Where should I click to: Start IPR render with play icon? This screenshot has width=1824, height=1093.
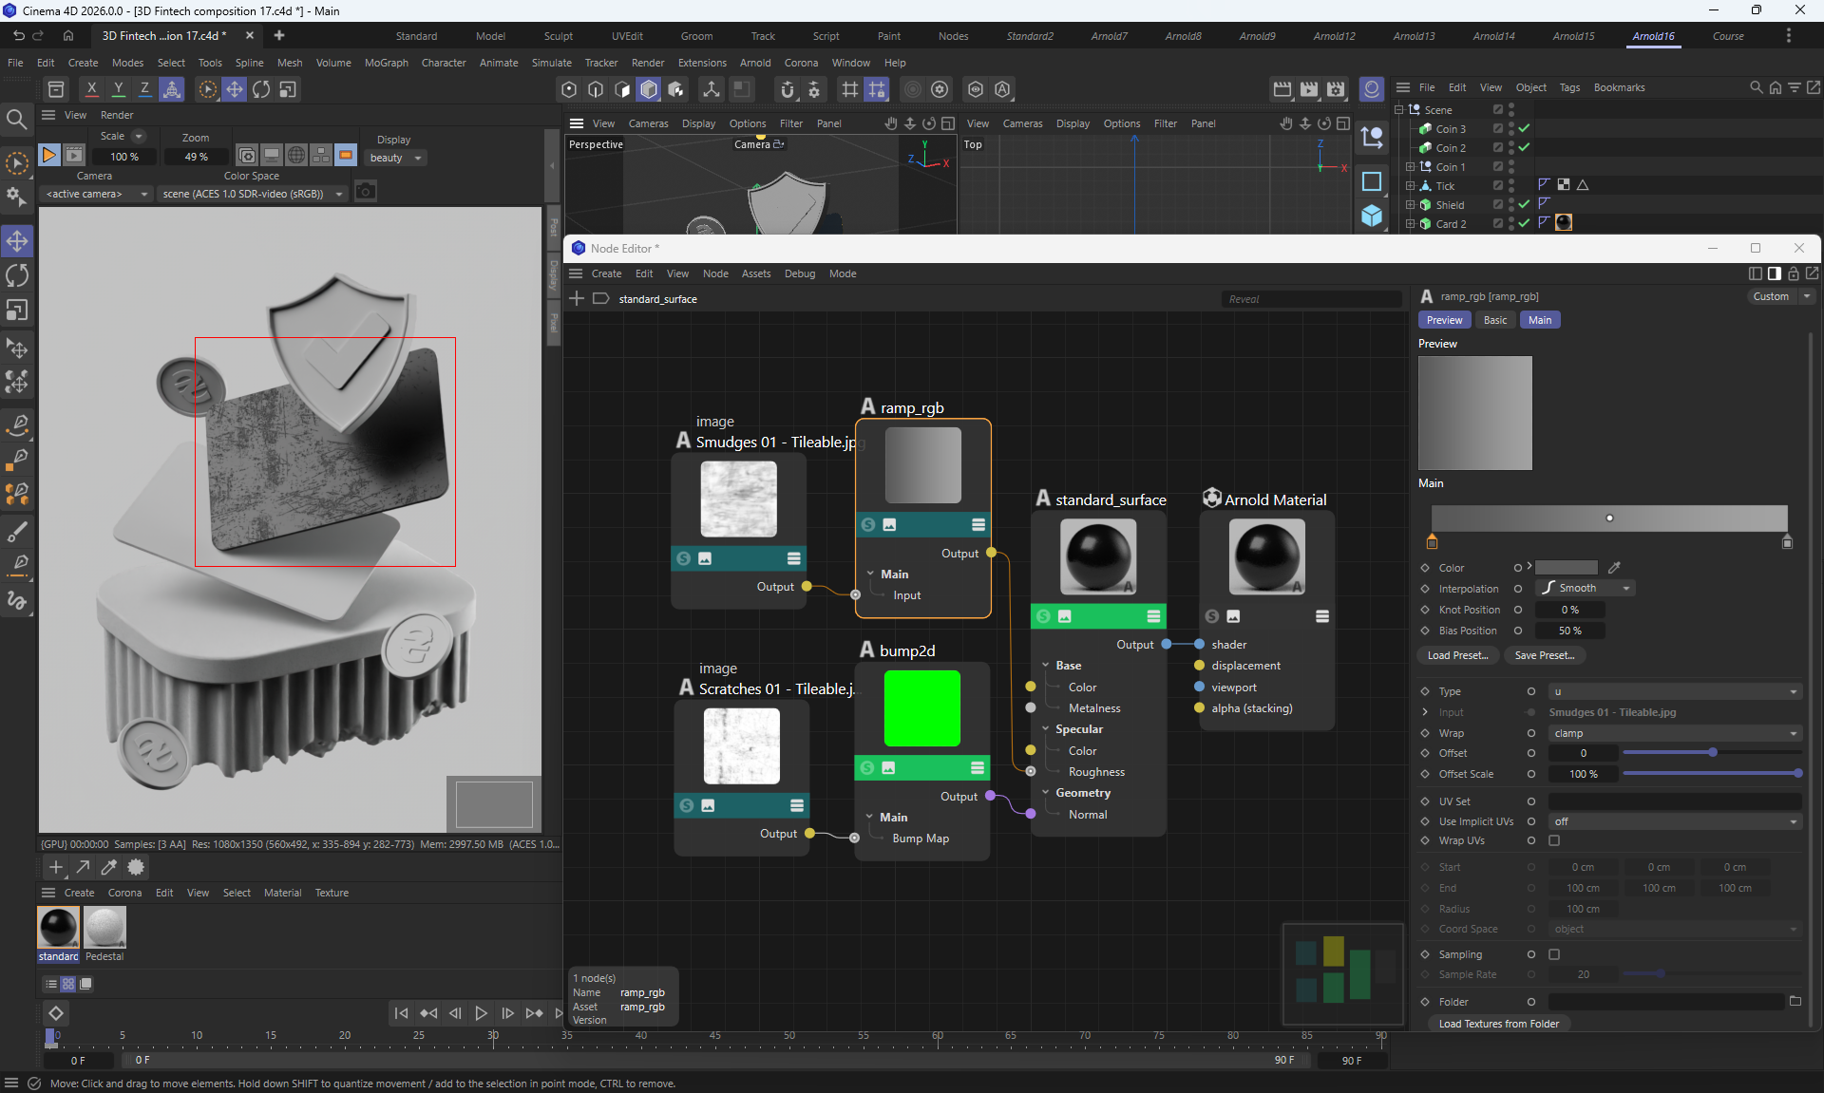pos(48,155)
